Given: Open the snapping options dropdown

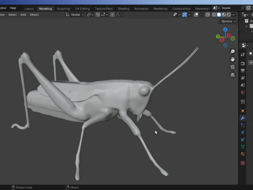Looking at the screenshot, I should [x=104, y=15].
